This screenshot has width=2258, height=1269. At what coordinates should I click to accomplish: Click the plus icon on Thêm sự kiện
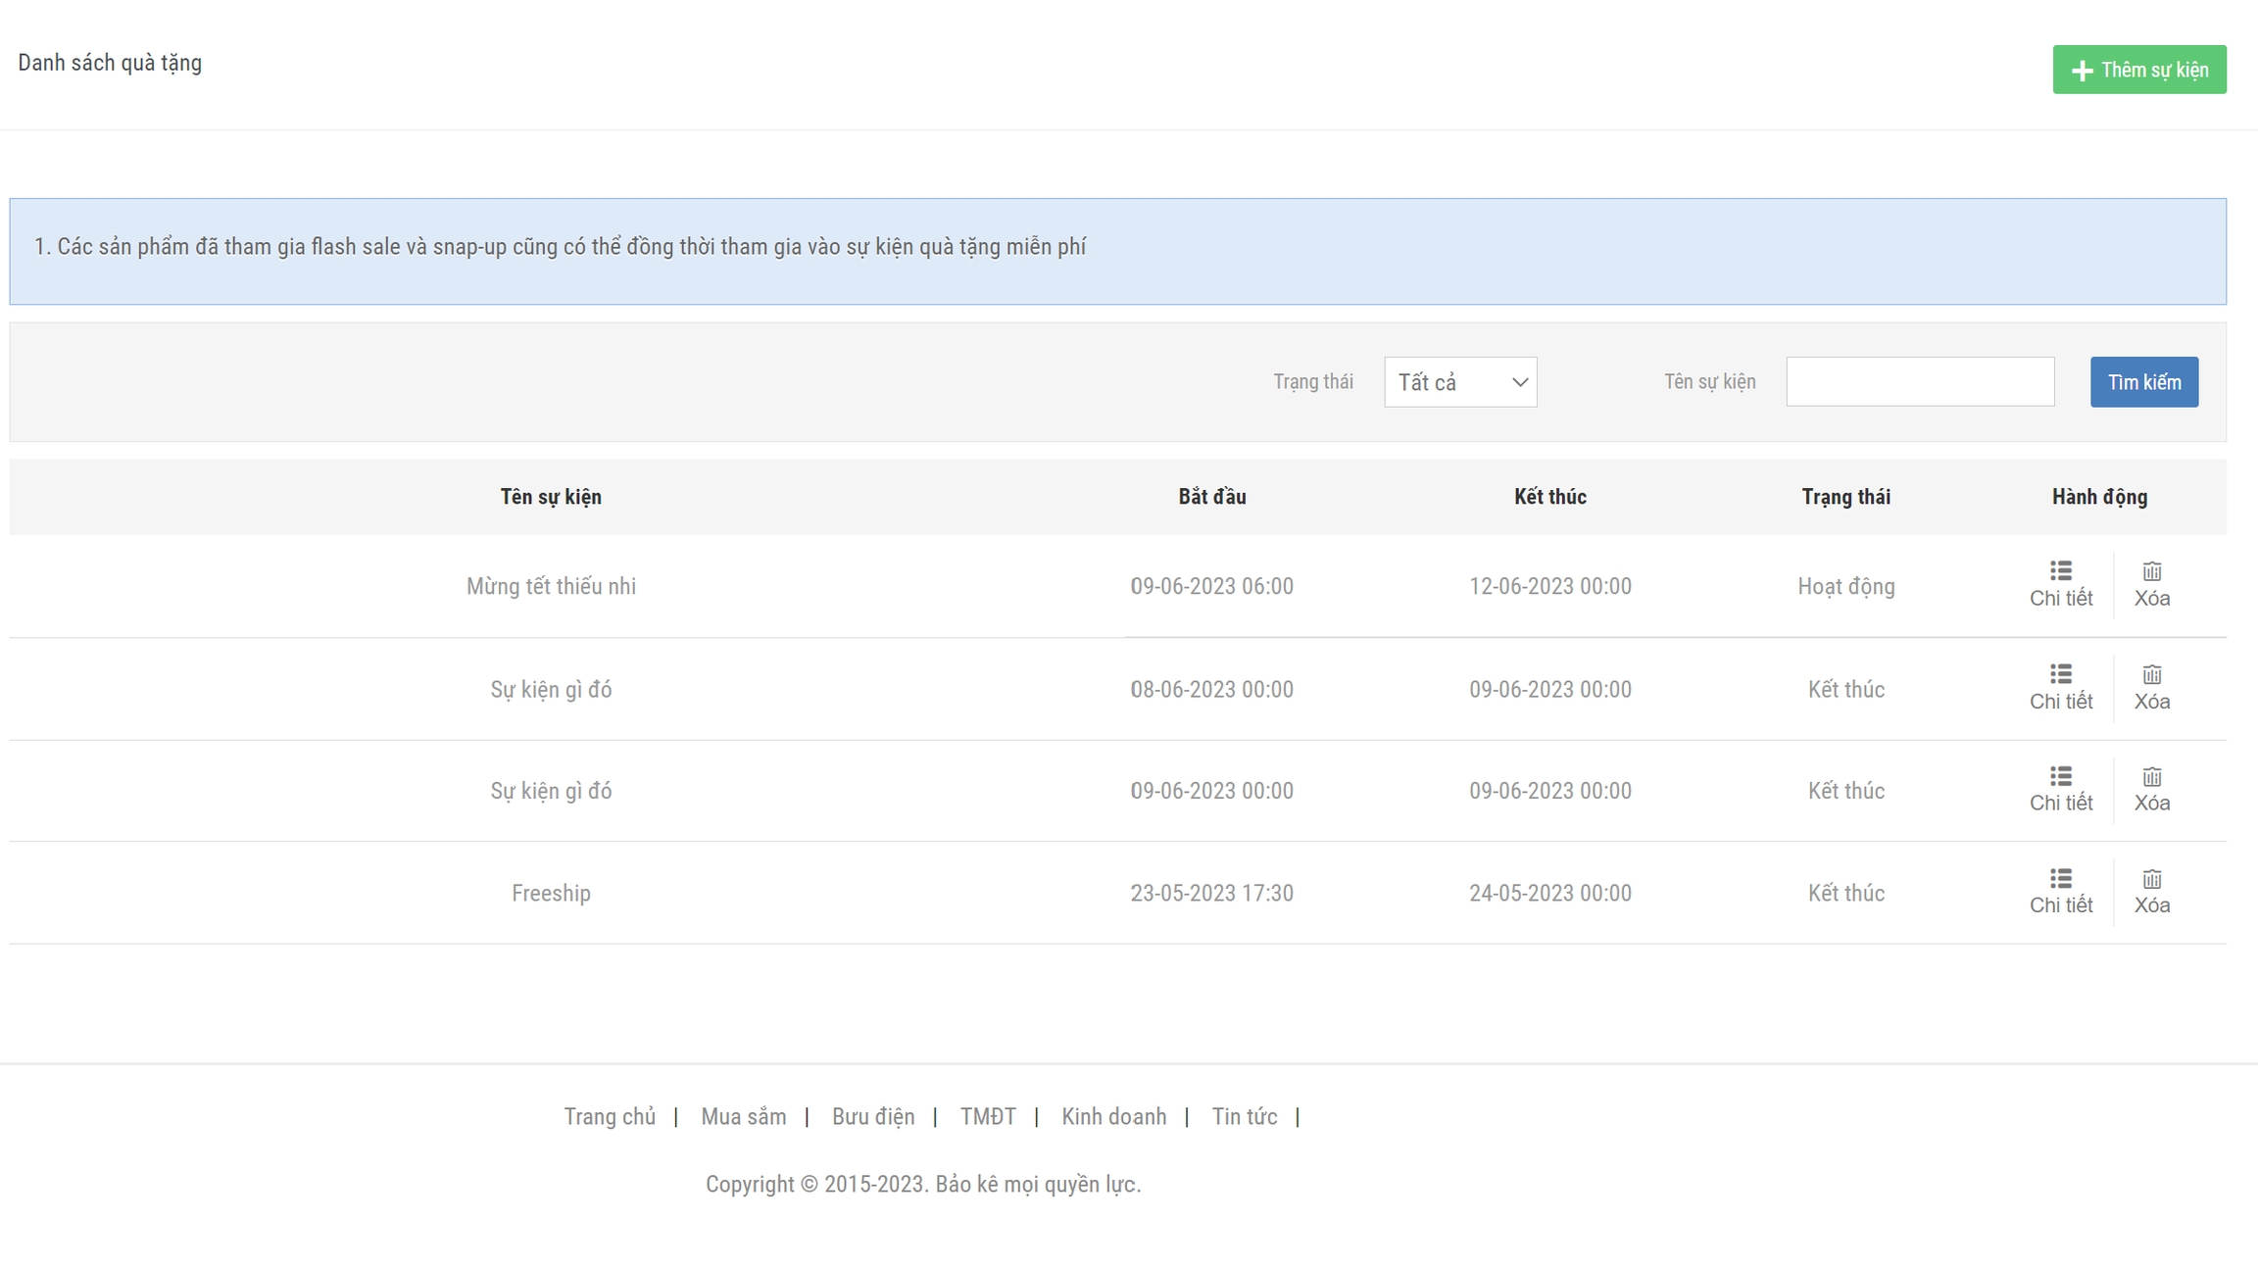pyautogui.click(x=2082, y=71)
